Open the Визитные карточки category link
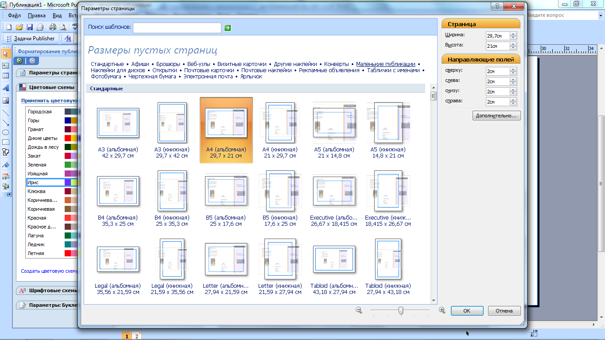605x340 pixels. pos(242,64)
